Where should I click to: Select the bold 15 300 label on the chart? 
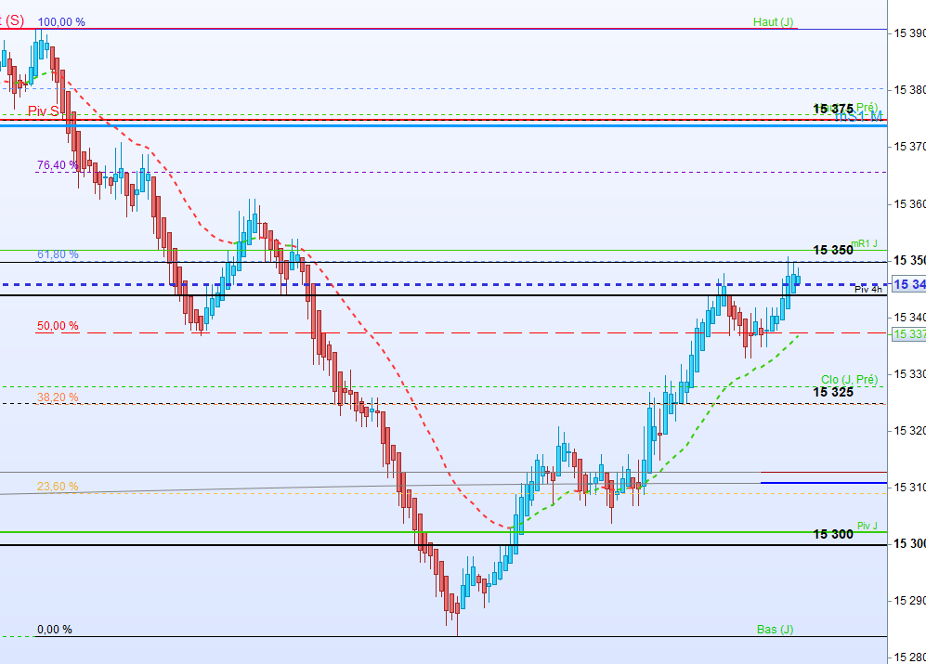click(833, 534)
